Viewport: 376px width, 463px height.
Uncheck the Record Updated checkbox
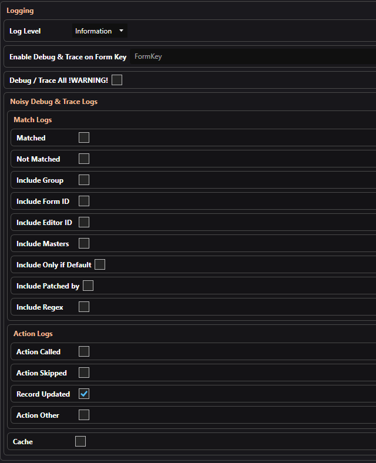pyautogui.click(x=84, y=394)
